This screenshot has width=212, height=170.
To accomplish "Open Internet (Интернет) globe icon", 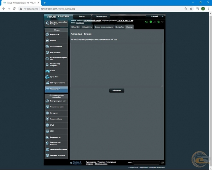I will coord(47,113).
